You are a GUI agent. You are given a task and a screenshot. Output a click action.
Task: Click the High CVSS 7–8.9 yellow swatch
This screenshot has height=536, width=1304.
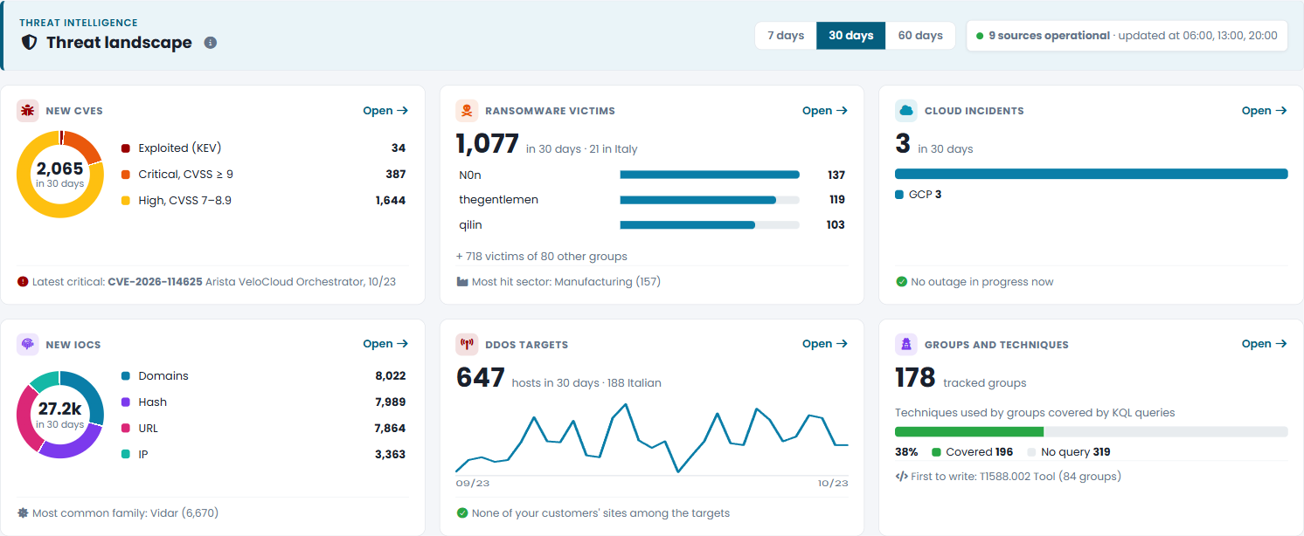tap(126, 201)
